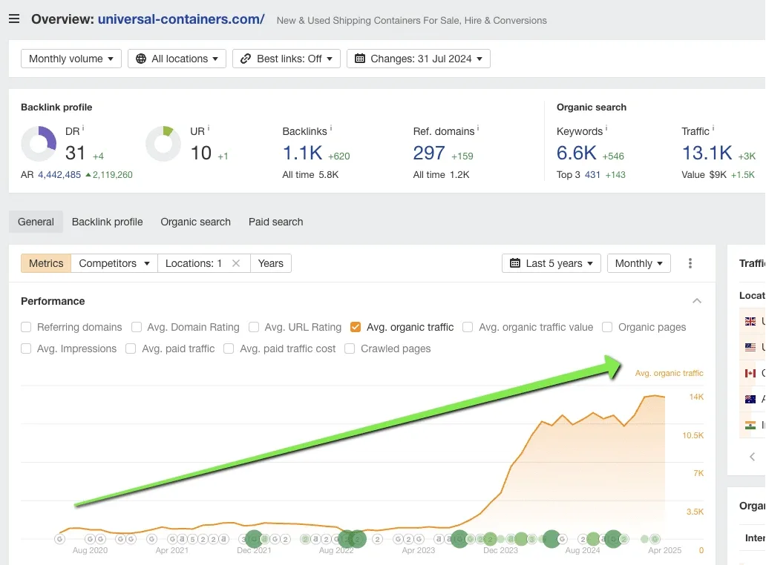This screenshot has height=565, width=766.
Task: Click the Years comparison button
Action: tap(271, 263)
